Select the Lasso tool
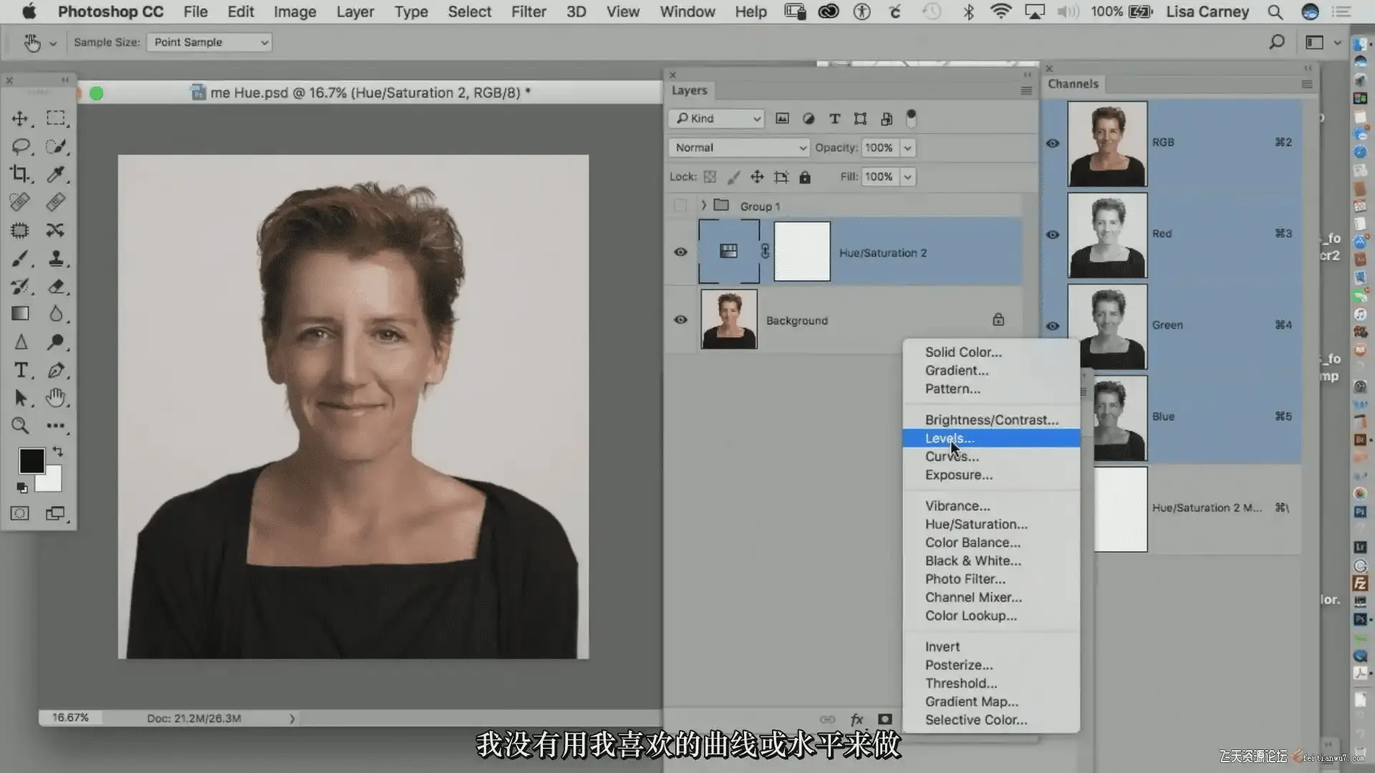 click(x=20, y=147)
